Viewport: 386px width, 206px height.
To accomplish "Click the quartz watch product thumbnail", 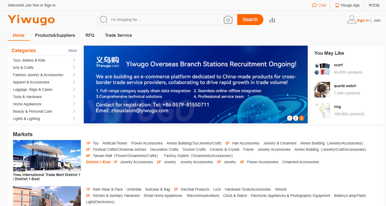I will point(322,90).
